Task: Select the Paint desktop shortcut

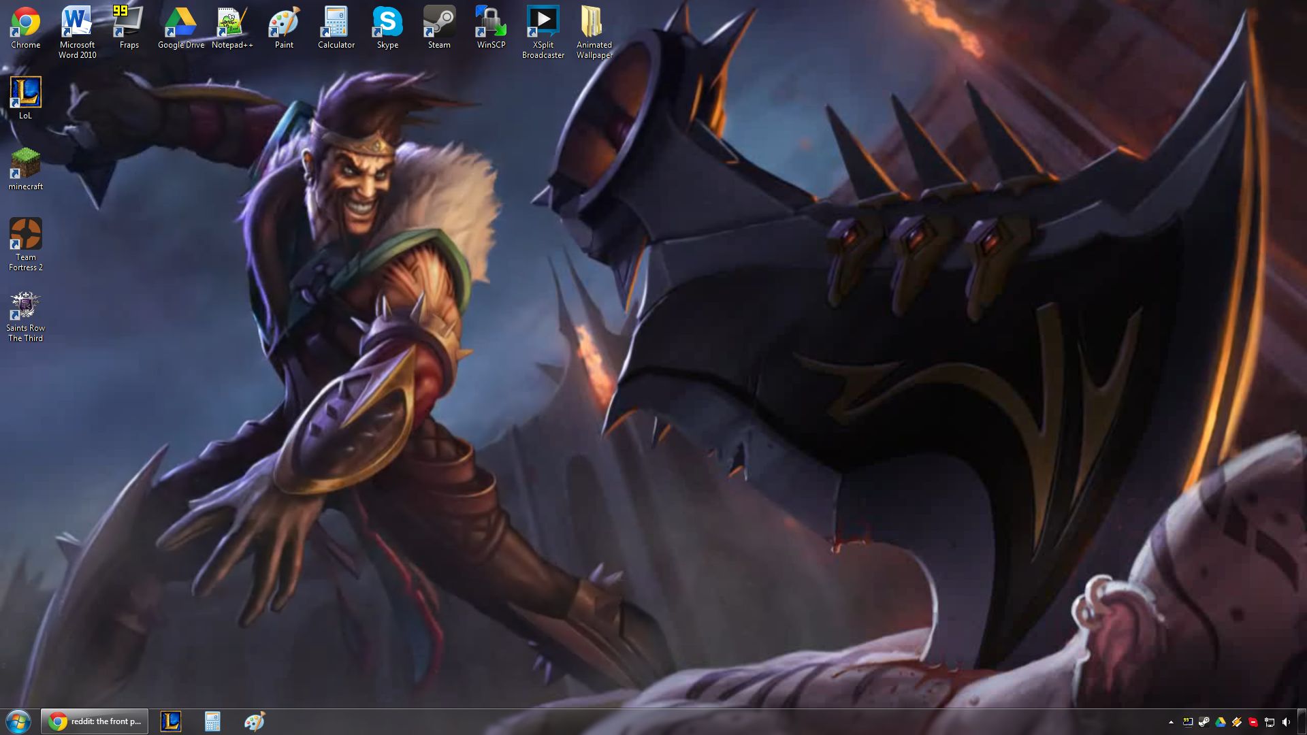Action: tap(284, 28)
